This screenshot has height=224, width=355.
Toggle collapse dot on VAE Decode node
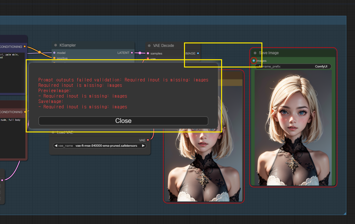[x=149, y=46]
